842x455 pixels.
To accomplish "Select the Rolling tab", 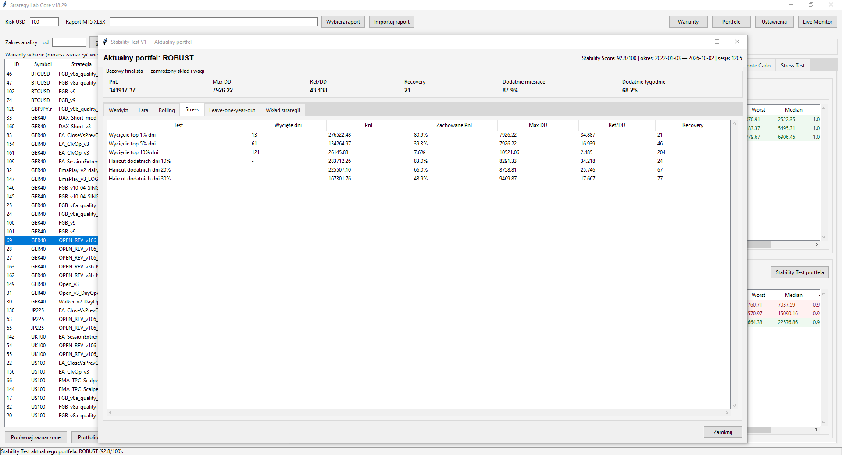I will [167, 110].
